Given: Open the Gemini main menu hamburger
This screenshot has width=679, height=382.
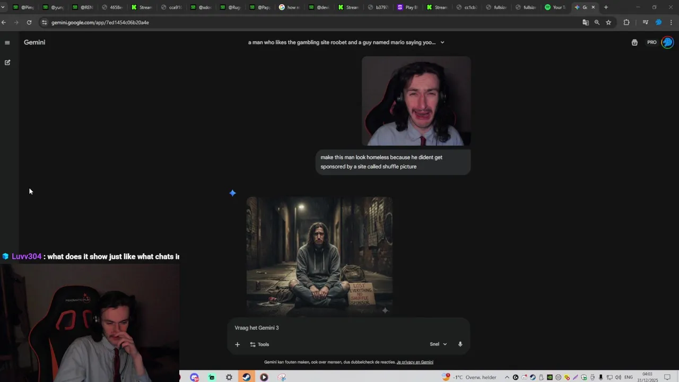Looking at the screenshot, I should click(7, 42).
